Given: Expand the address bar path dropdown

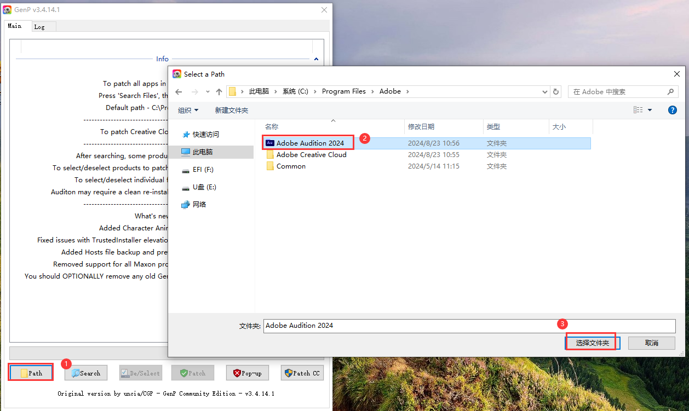Looking at the screenshot, I should point(544,92).
